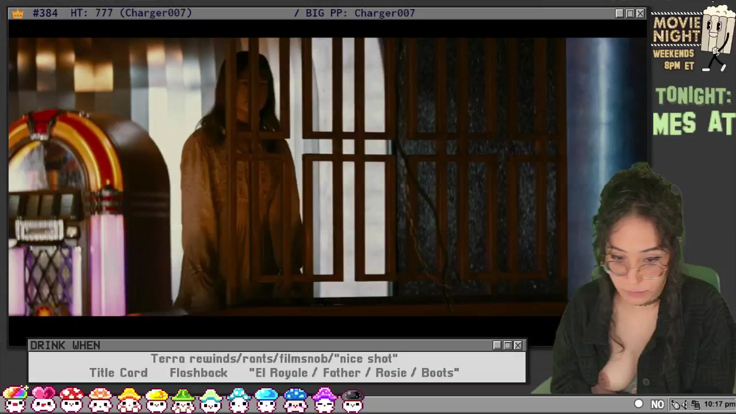Click the DRINK WHEN window title

click(x=65, y=345)
